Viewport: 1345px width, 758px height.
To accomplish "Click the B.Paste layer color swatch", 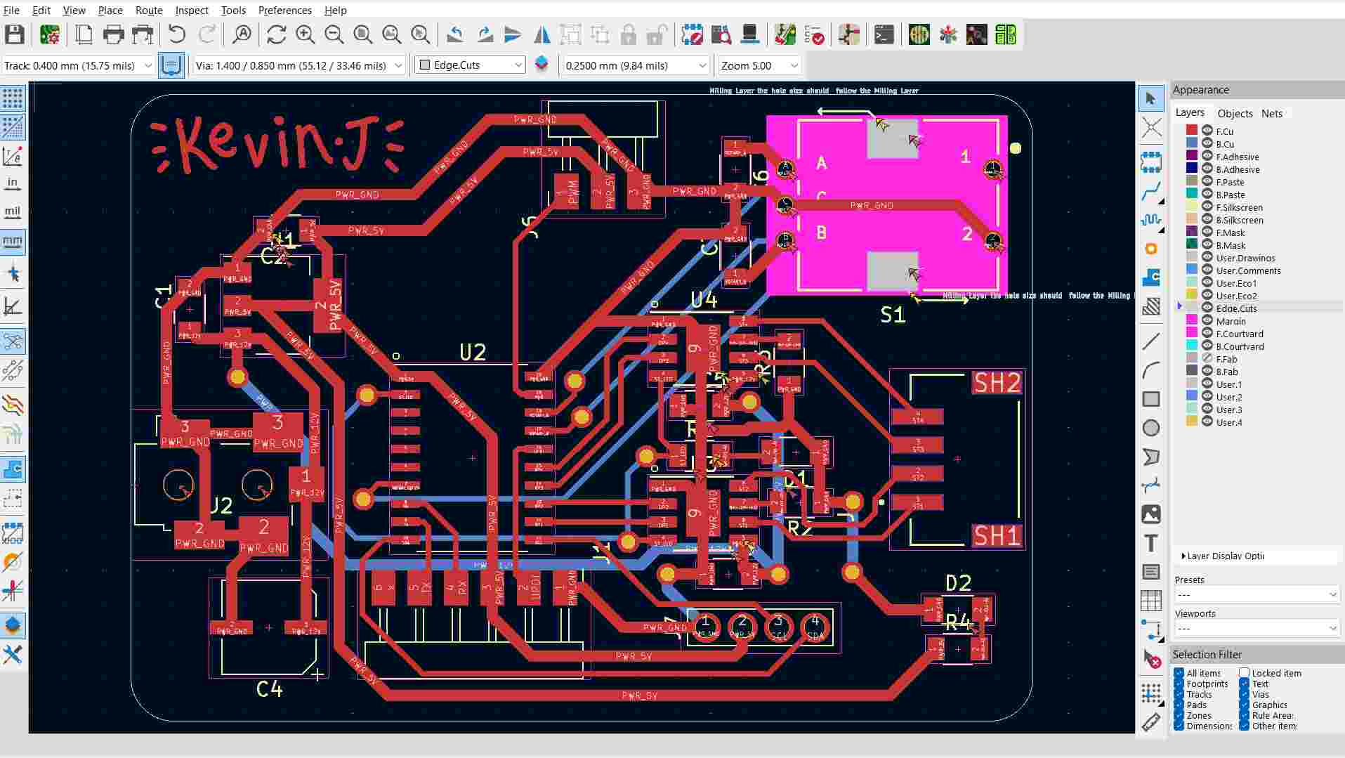I will pos(1192,194).
